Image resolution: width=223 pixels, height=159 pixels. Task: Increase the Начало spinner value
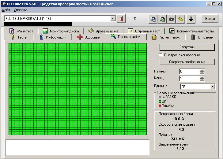pyautogui.click(x=202, y=70)
